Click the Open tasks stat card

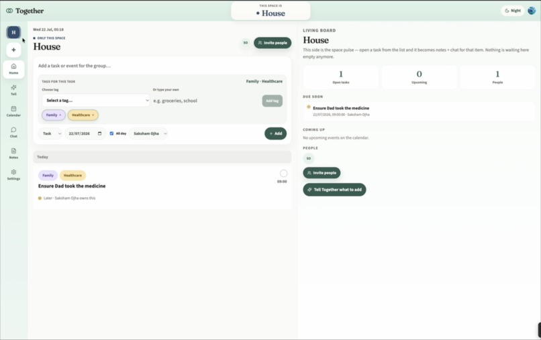click(340, 77)
